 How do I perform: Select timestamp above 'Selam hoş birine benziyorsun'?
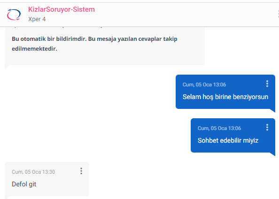[204, 84]
